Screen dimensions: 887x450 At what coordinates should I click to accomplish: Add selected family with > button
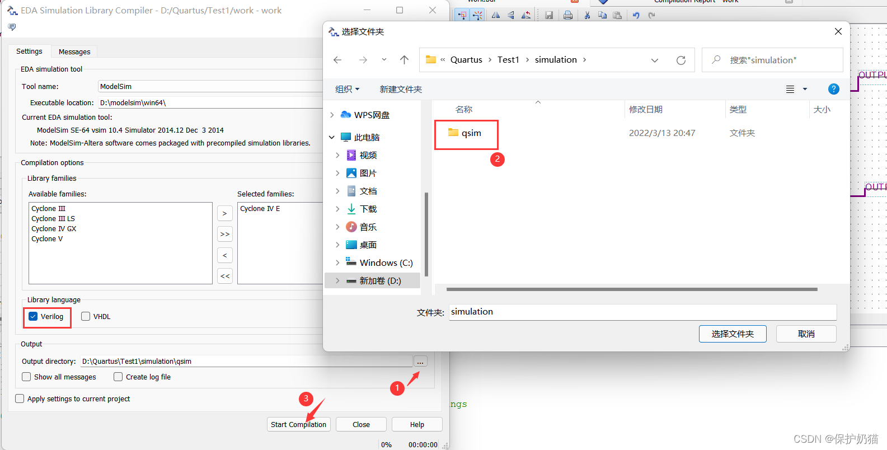(224, 213)
